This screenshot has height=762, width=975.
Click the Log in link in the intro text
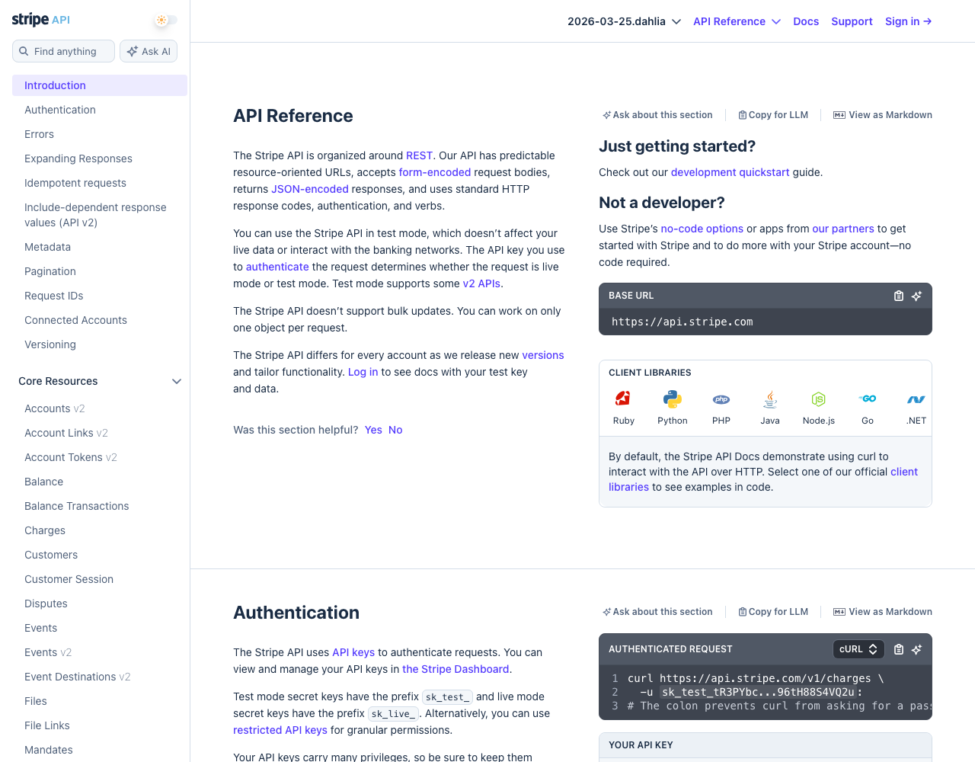coord(363,372)
